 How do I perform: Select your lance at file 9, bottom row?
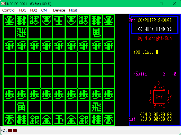point(9,120)
